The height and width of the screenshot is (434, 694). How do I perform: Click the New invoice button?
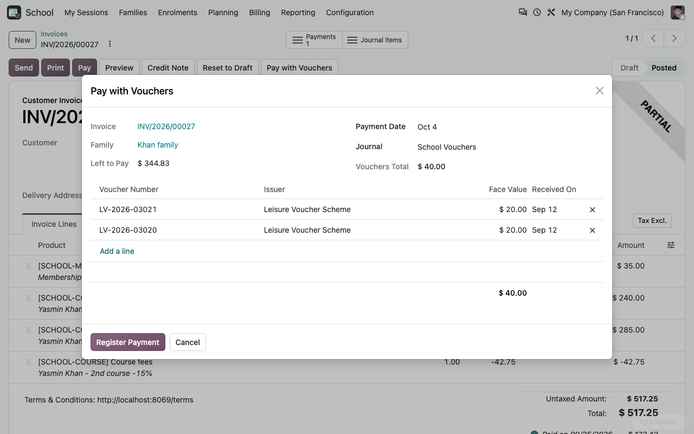(23, 40)
